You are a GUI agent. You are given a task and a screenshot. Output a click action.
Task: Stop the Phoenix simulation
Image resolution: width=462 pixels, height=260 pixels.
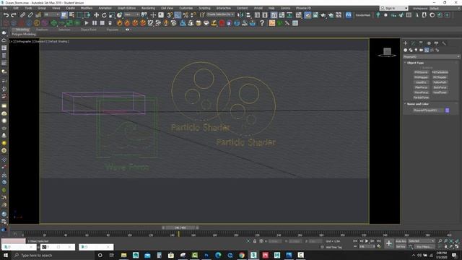pos(102,23)
